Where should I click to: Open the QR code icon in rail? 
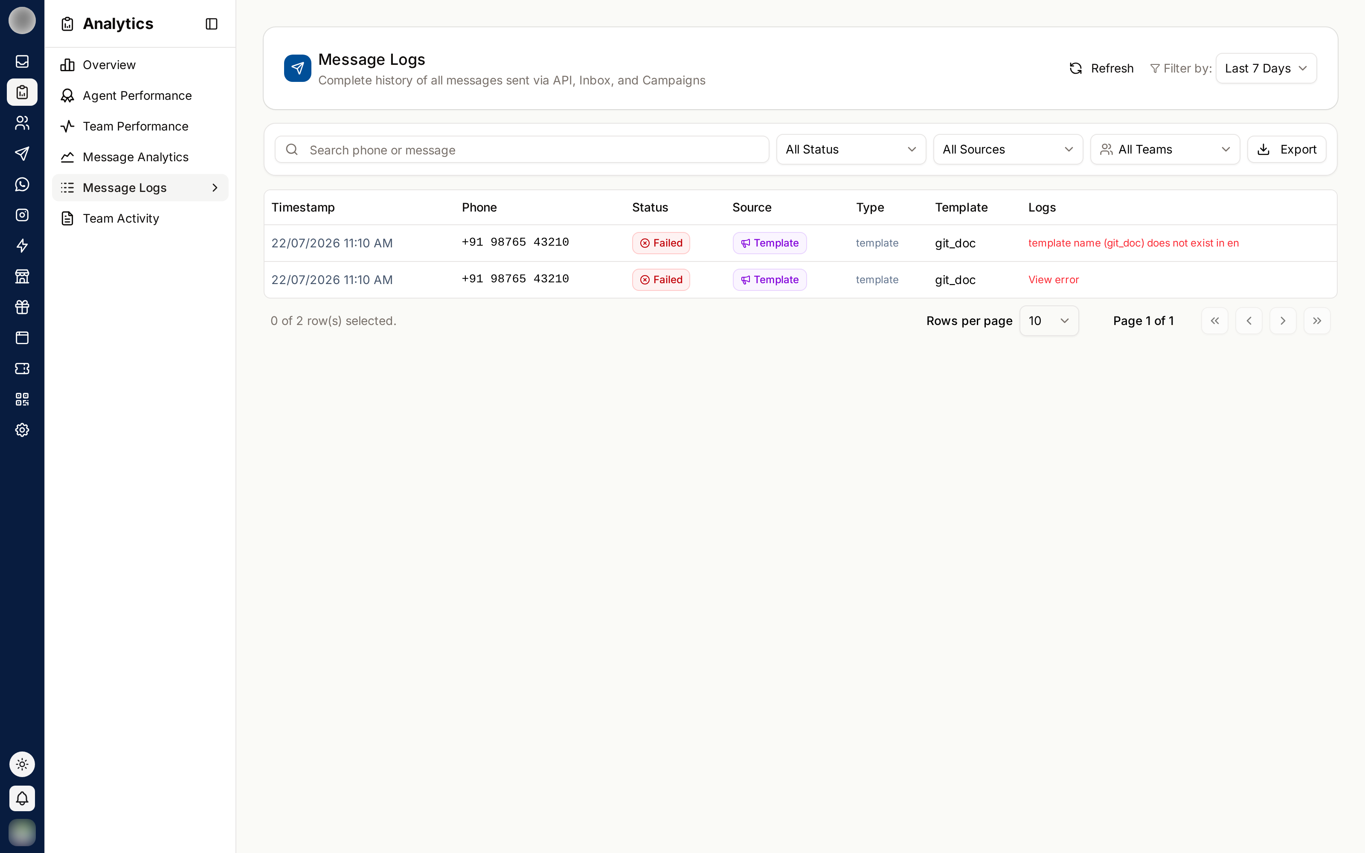click(x=22, y=400)
